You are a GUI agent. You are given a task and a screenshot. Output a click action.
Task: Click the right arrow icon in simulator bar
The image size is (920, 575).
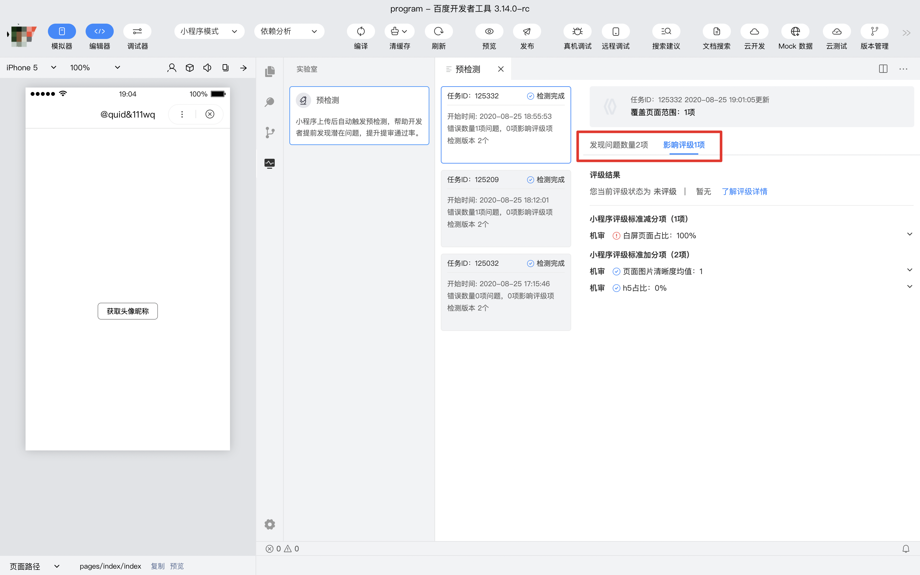[x=243, y=68]
